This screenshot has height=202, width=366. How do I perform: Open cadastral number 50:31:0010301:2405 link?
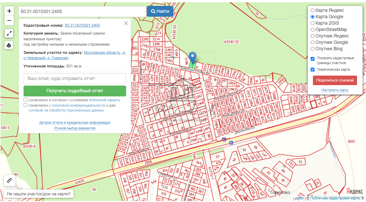point(82,25)
